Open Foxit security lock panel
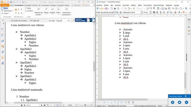 3,57
